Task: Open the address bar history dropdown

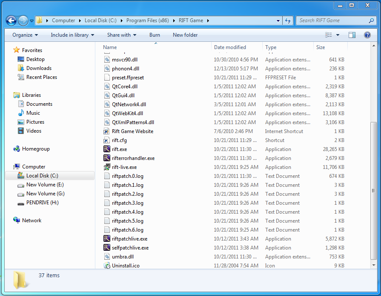Action: 278,21
